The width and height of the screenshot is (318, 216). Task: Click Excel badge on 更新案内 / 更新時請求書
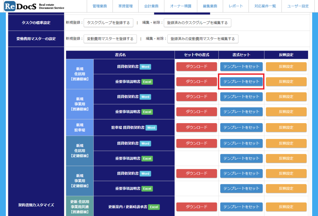pyautogui.click(x=154, y=207)
